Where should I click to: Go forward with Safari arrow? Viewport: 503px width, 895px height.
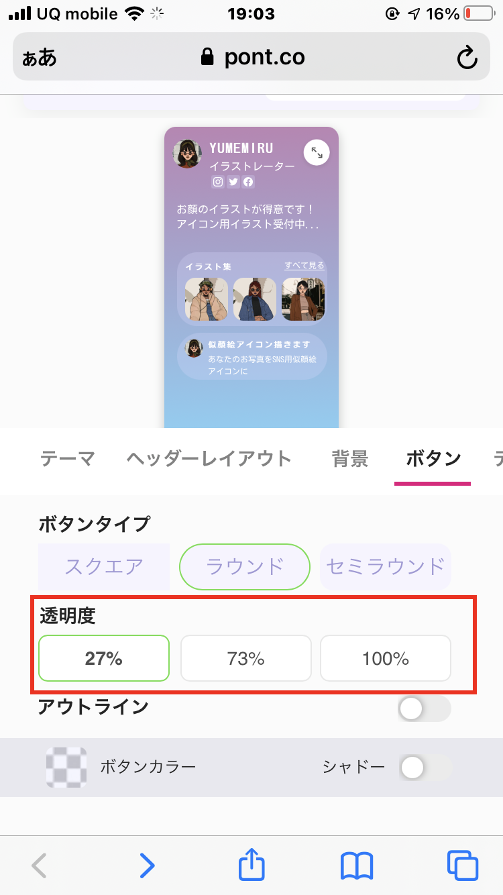click(x=147, y=865)
